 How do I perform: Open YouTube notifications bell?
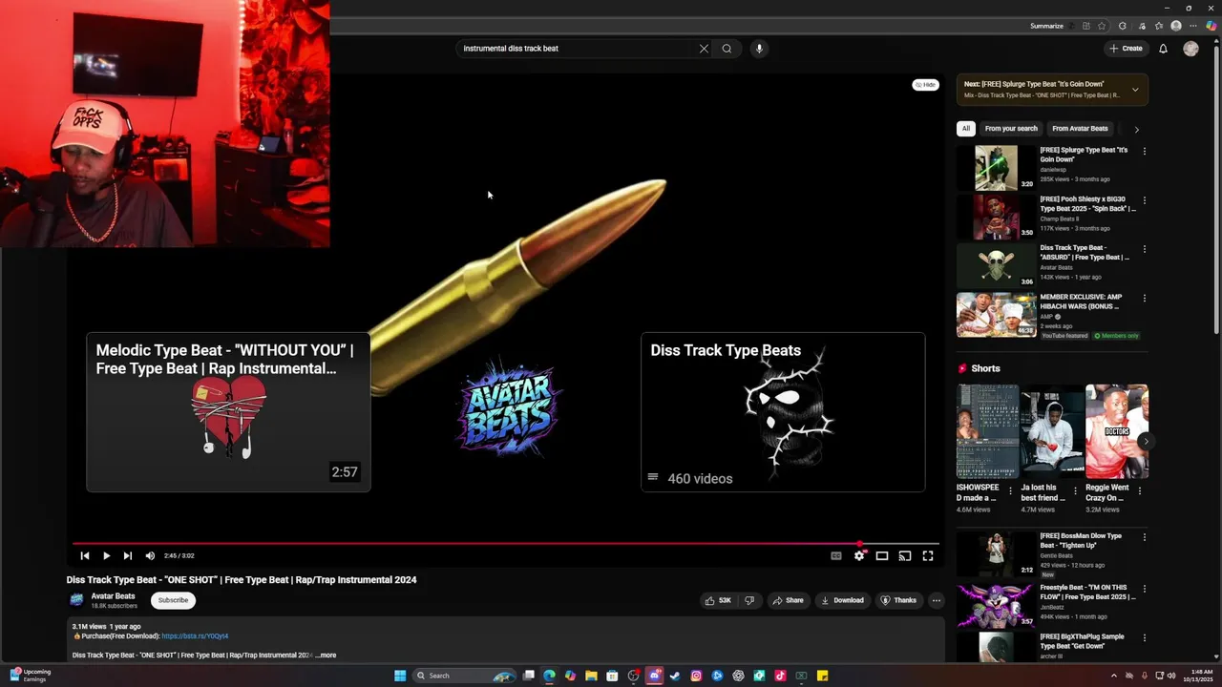(x=1163, y=49)
